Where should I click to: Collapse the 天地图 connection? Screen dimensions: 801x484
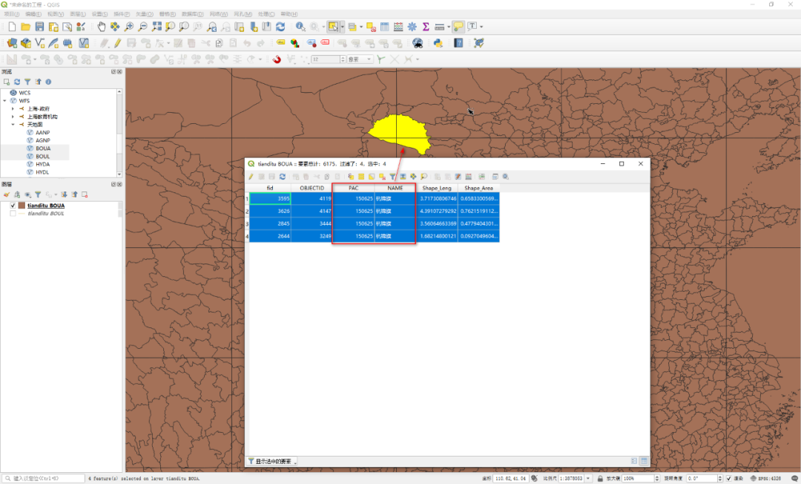(x=13, y=125)
